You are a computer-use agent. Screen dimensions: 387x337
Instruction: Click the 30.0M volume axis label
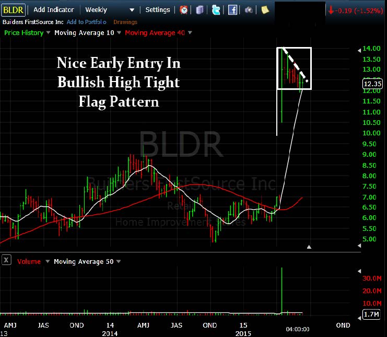(372, 278)
